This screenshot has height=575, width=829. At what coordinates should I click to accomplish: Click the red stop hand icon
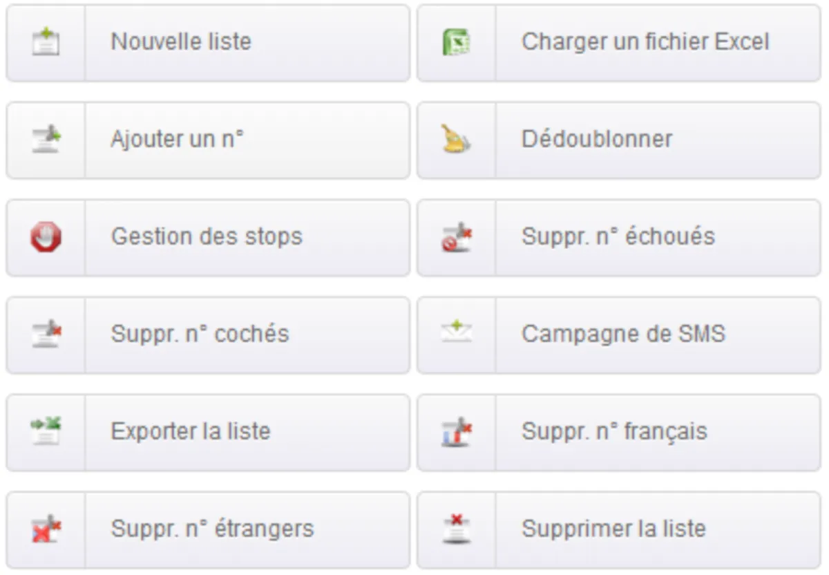(46, 237)
